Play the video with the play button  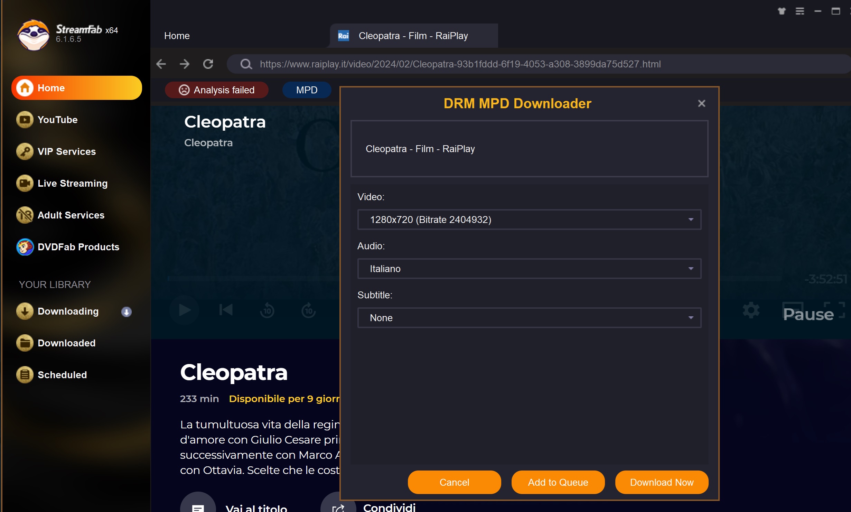tap(185, 310)
